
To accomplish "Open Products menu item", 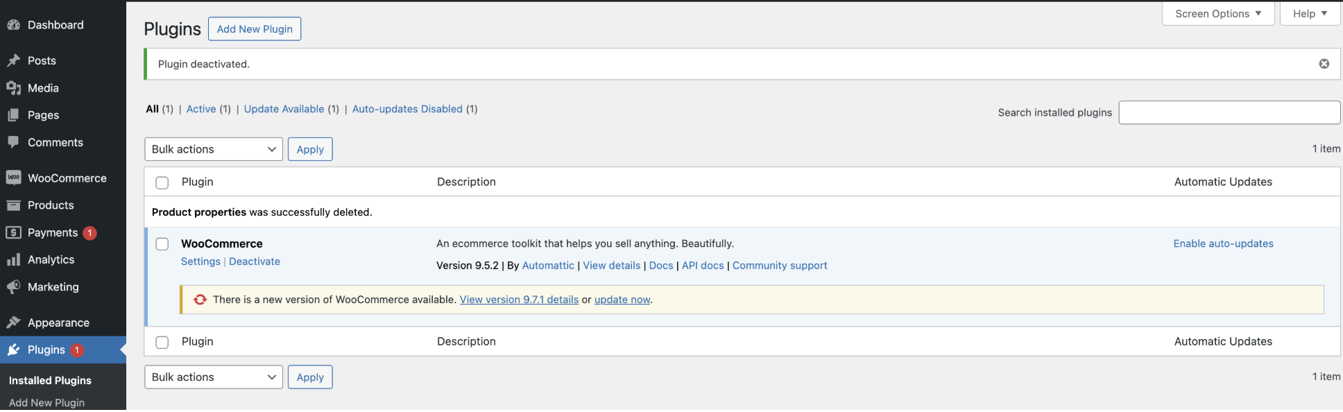I will click(51, 205).
